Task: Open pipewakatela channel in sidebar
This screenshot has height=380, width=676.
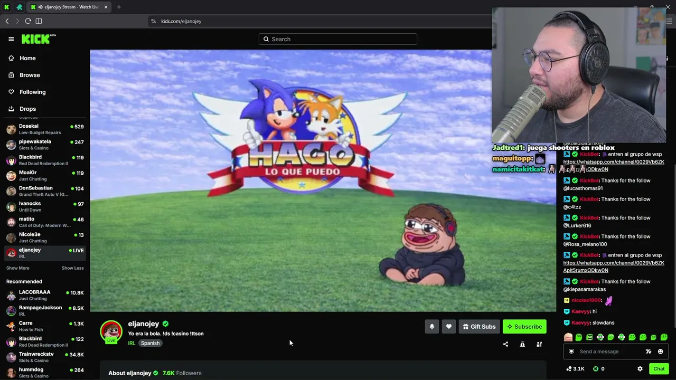Action: click(x=44, y=145)
